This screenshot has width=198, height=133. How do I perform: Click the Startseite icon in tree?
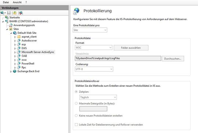point(7,17)
